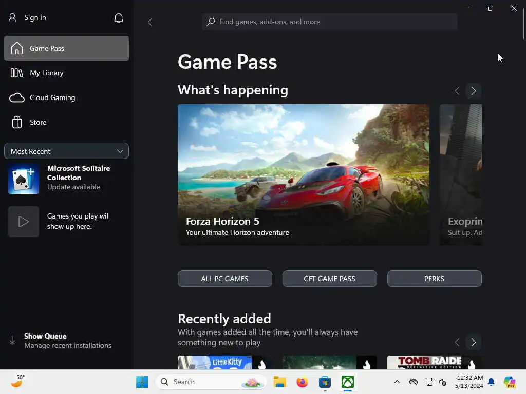Click Show Queue to manage installations
This screenshot has height=394, width=526.
click(67, 341)
